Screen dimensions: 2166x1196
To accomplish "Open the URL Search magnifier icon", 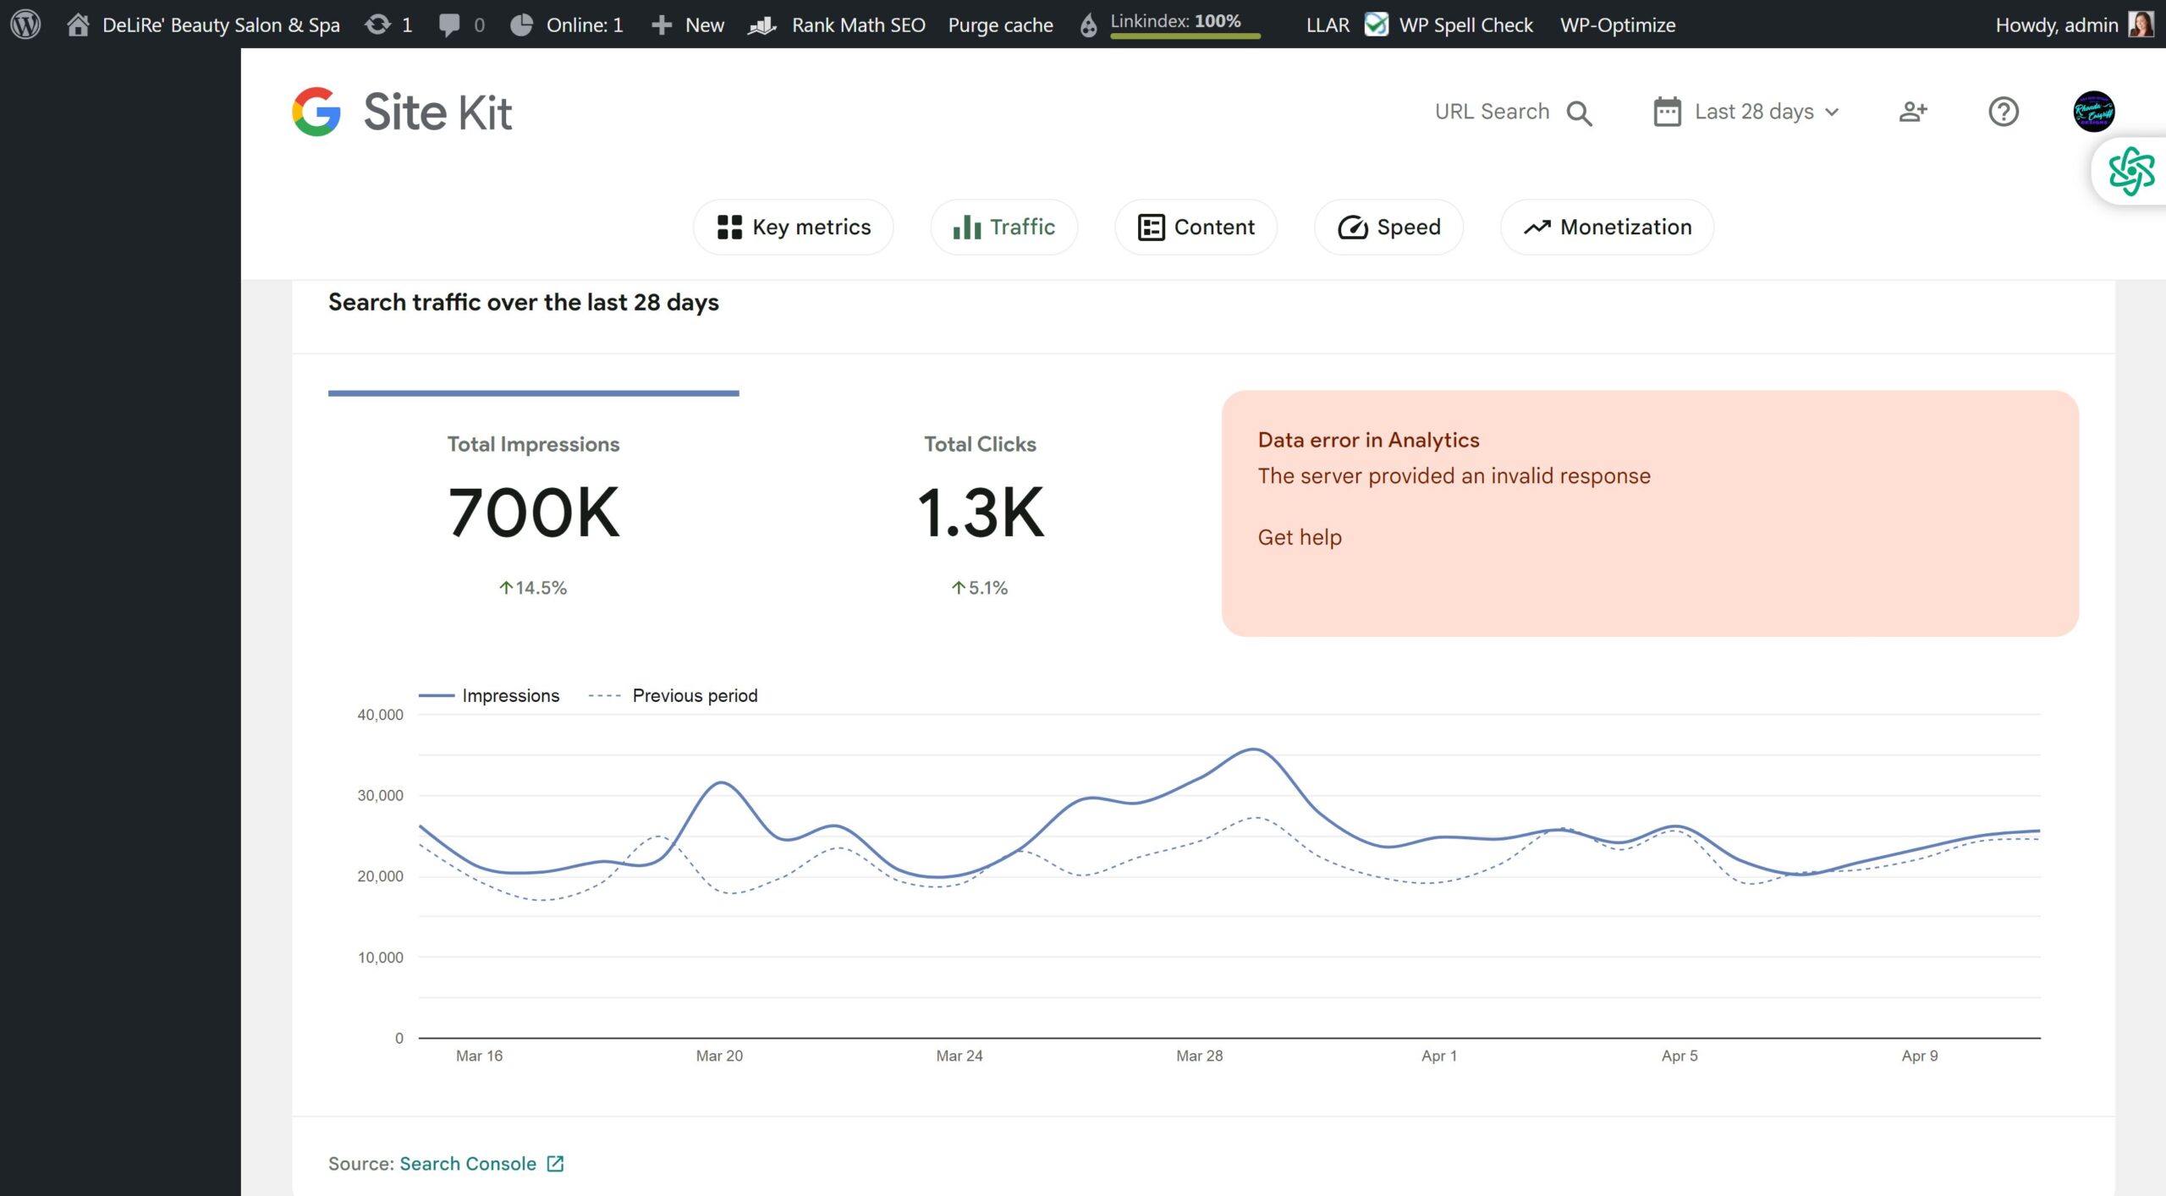I will pyautogui.click(x=1579, y=112).
